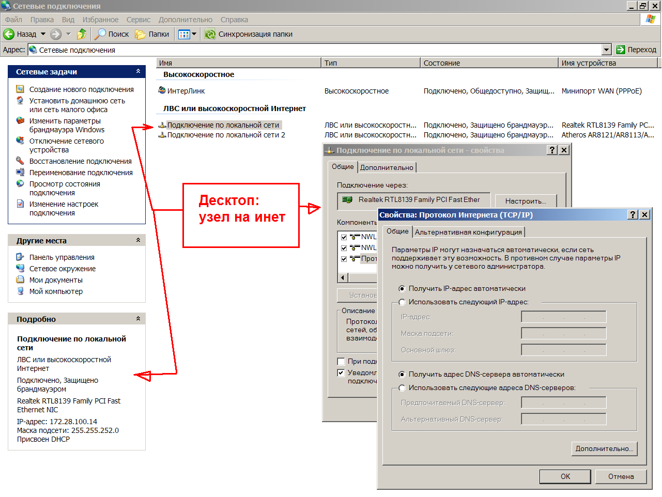
Task: Open the view mode (Вид) dropdown arrow
Action: click(x=194, y=34)
